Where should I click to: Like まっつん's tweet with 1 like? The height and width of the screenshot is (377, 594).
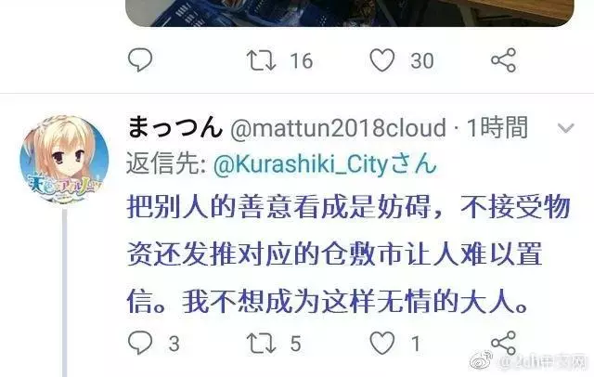tap(381, 343)
